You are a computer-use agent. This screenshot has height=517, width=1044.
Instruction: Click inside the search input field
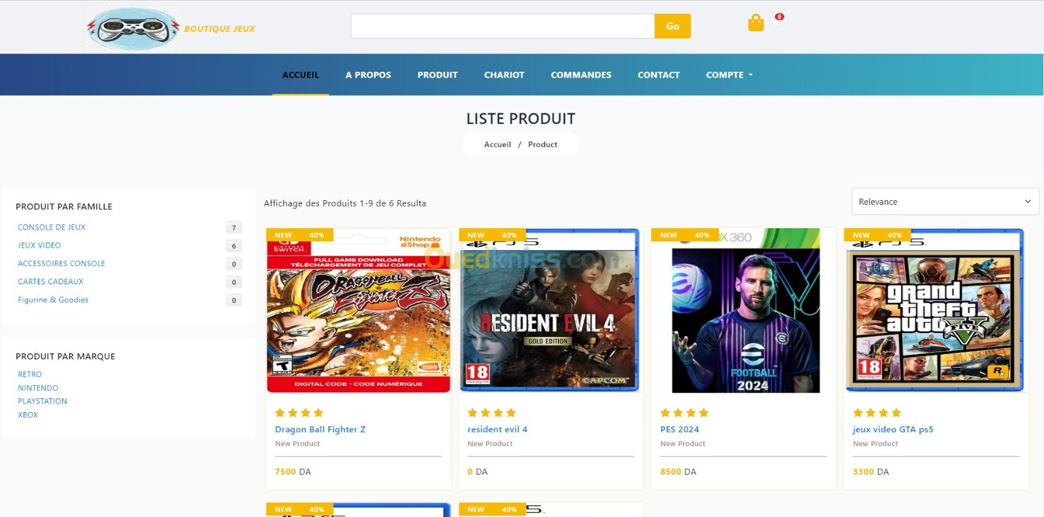click(x=502, y=26)
